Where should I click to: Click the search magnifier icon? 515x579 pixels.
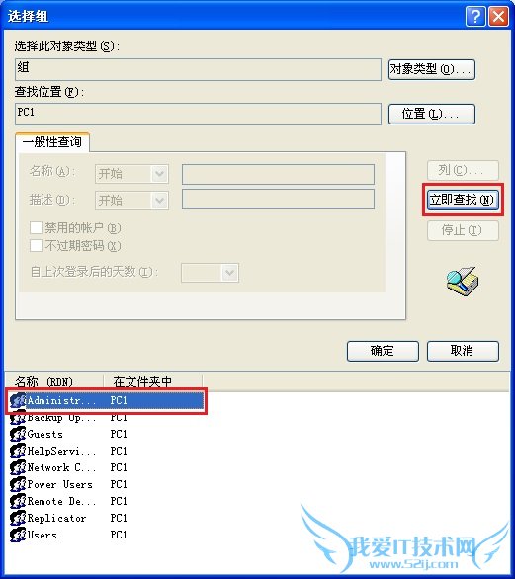coord(463,281)
